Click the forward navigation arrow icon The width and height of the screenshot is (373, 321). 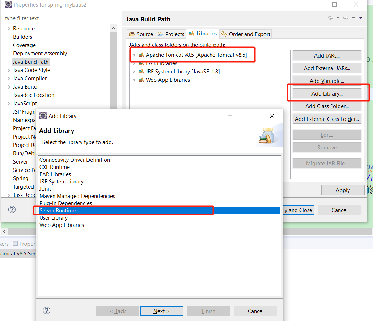(x=346, y=17)
